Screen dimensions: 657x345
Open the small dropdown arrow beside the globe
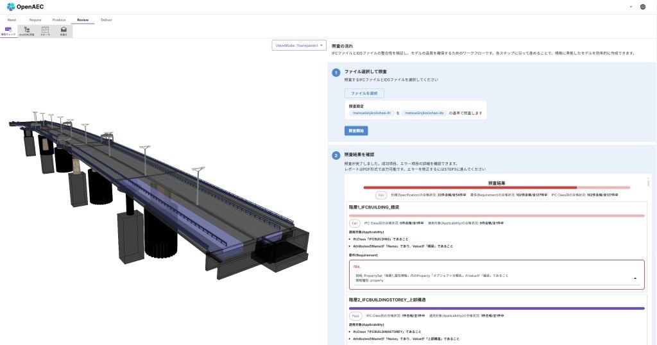pos(631,6)
